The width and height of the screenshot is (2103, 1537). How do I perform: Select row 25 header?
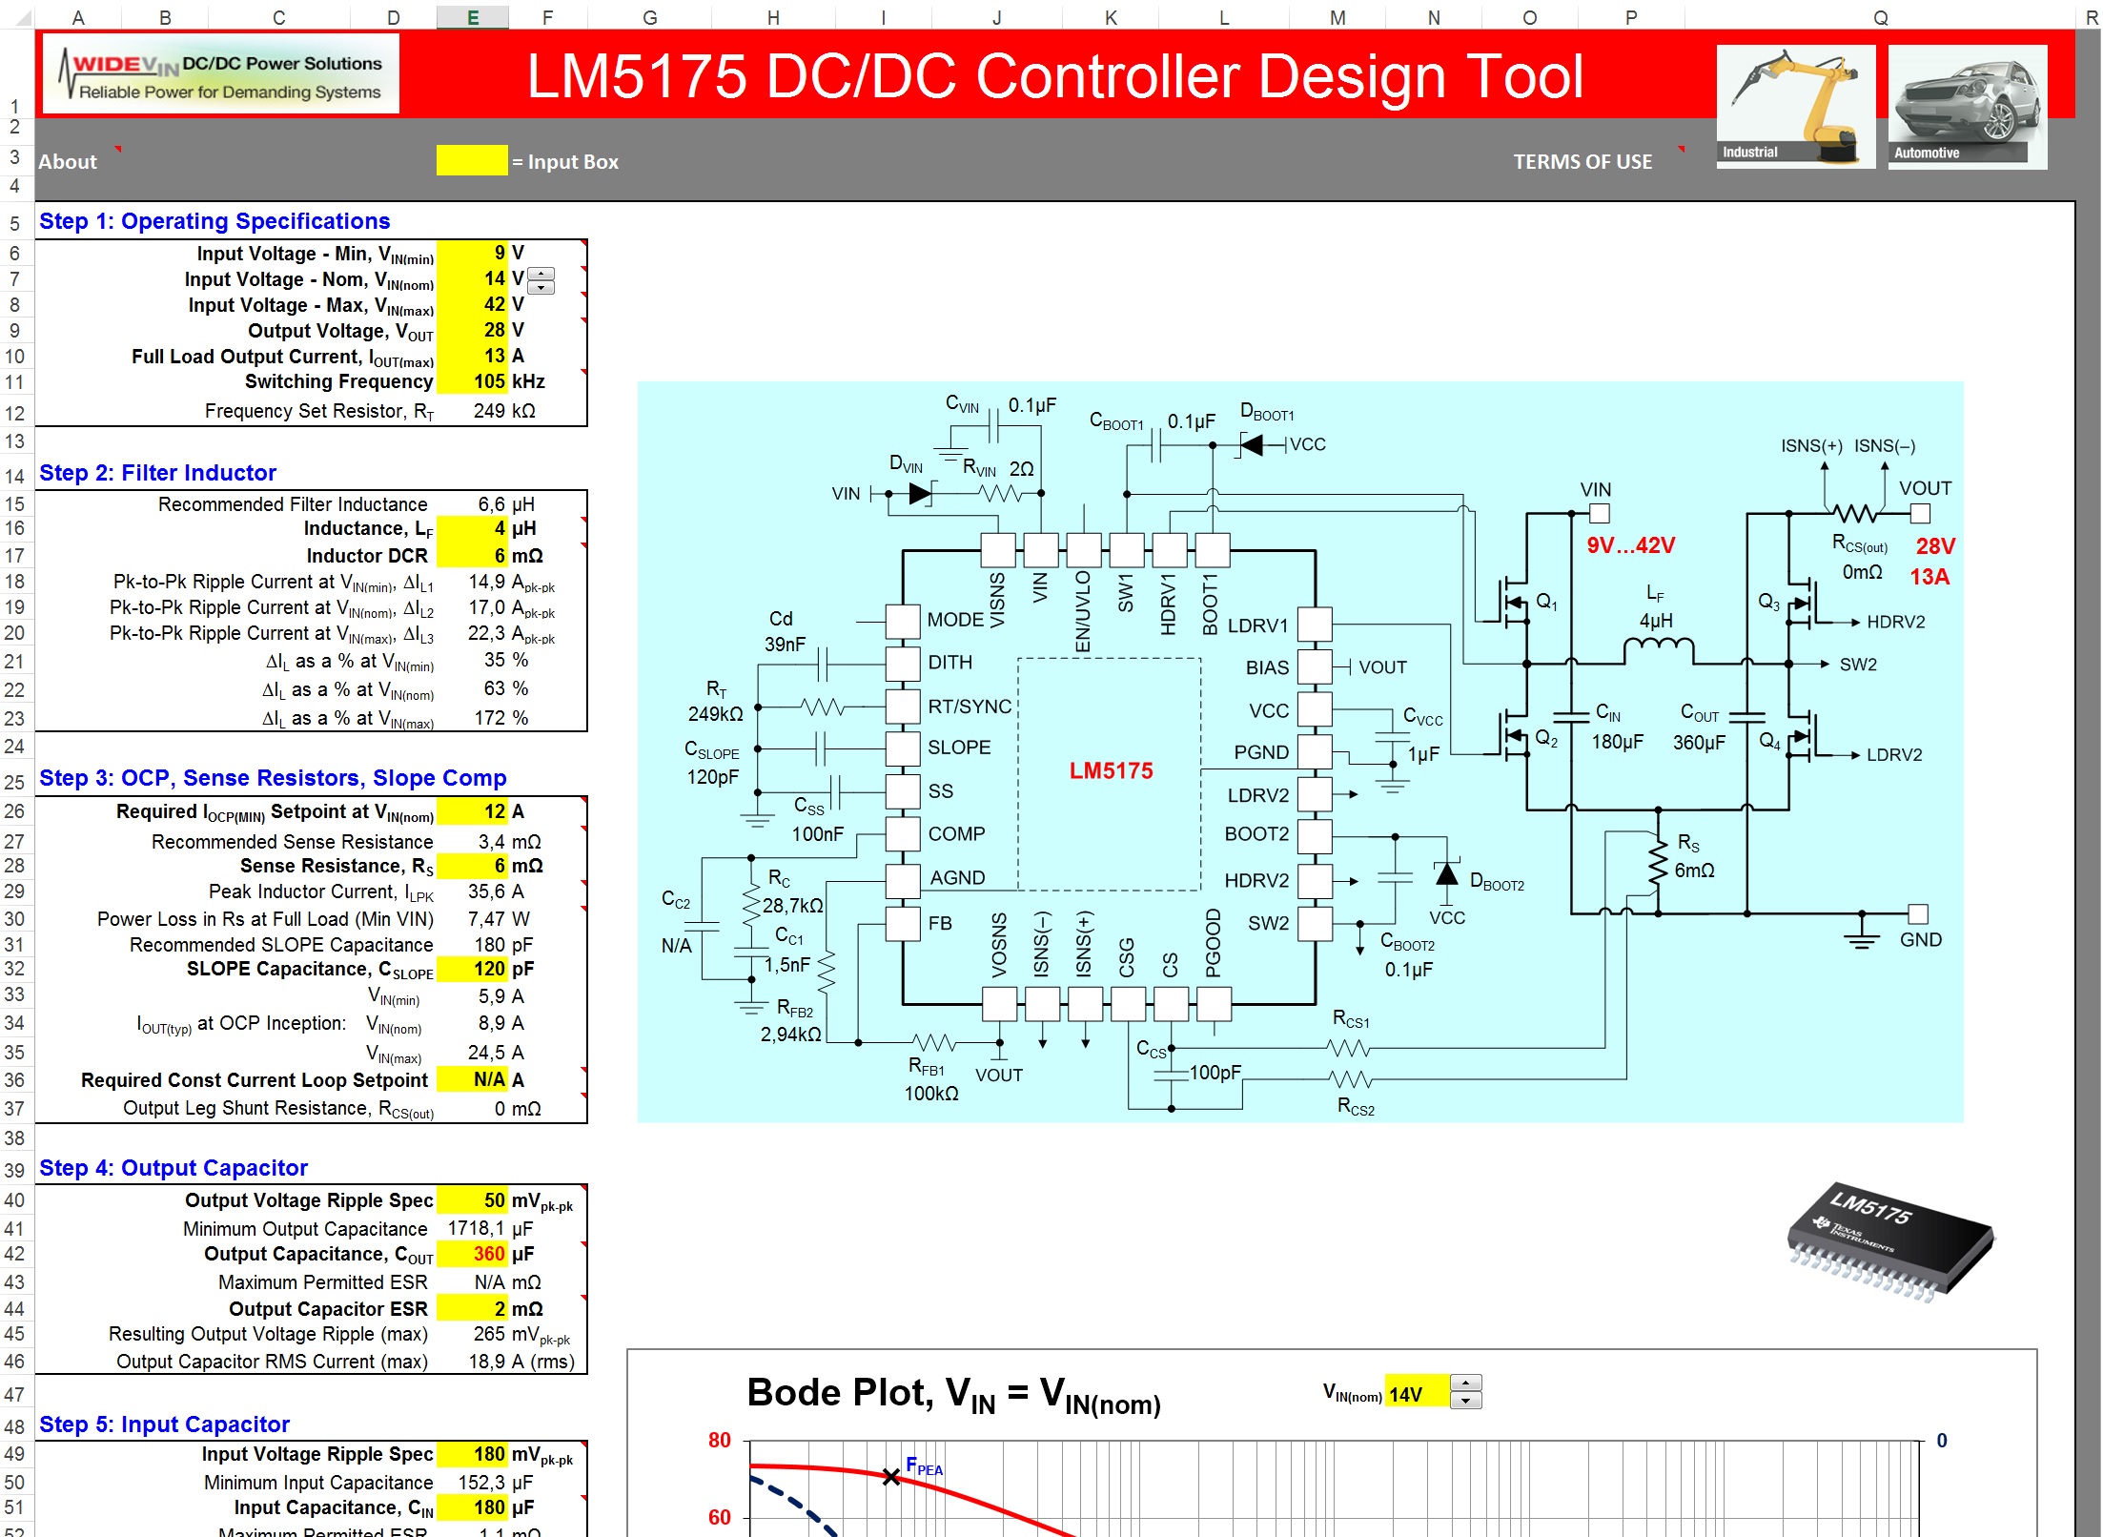(15, 782)
